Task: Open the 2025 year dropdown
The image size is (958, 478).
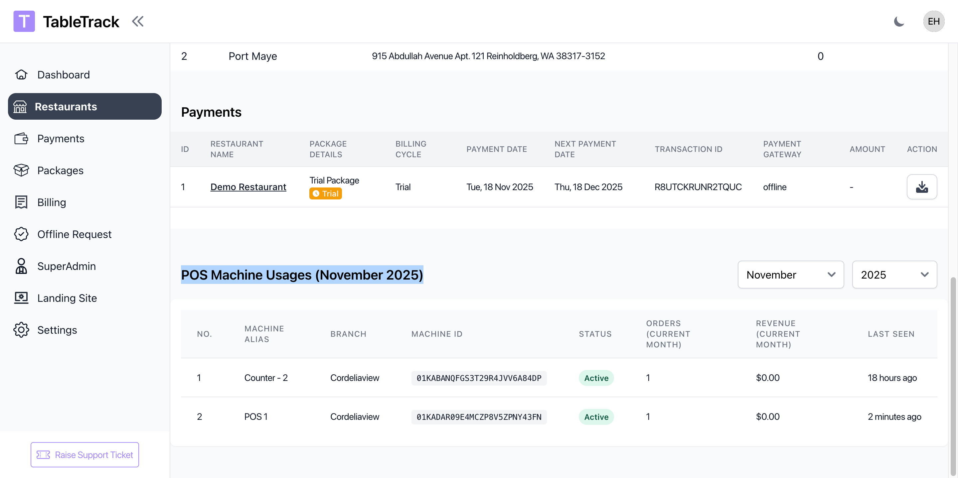Action: [894, 275]
